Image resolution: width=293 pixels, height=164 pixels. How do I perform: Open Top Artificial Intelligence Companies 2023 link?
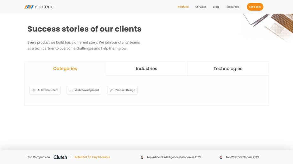coord(174,157)
